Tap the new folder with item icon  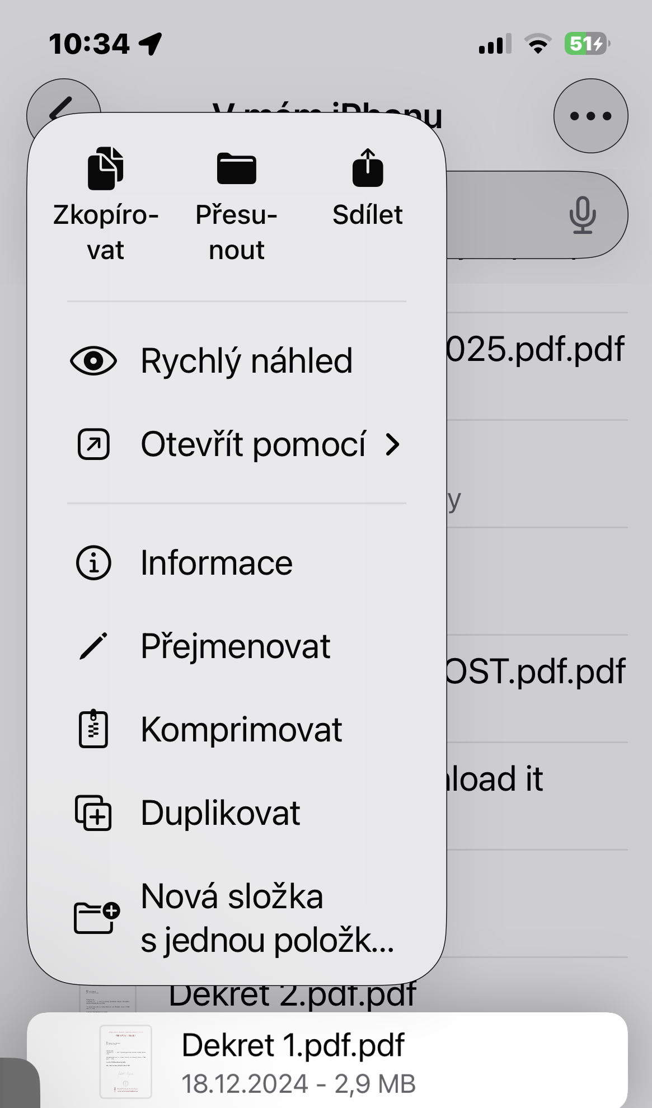(x=96, y=918)
